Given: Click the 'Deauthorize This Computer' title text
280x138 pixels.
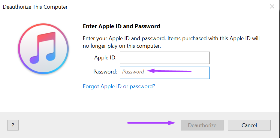Looking at the screenshot, I should coord(35,7).
